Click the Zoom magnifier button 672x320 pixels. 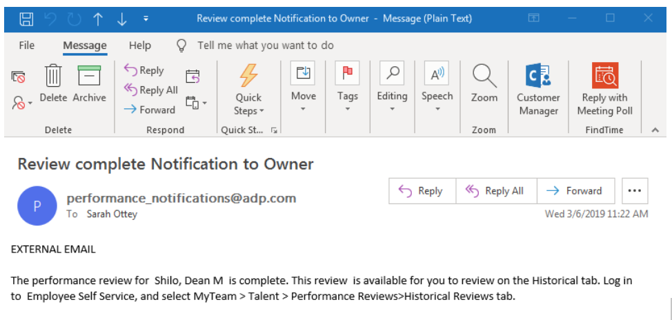pyautogui.click(x=484, y=84)
